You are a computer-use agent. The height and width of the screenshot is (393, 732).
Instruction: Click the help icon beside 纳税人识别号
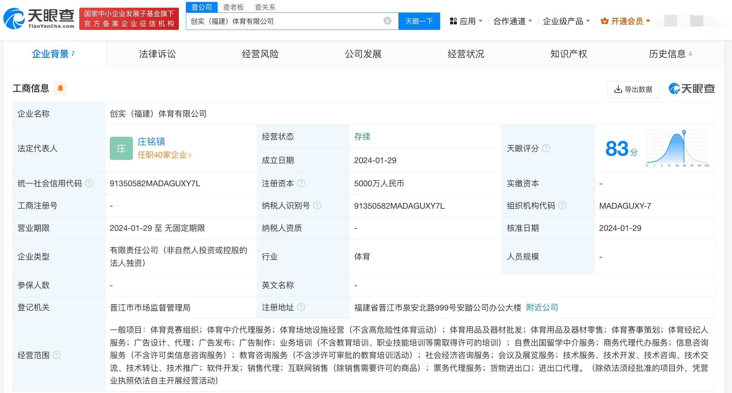[x=318, y=205]
